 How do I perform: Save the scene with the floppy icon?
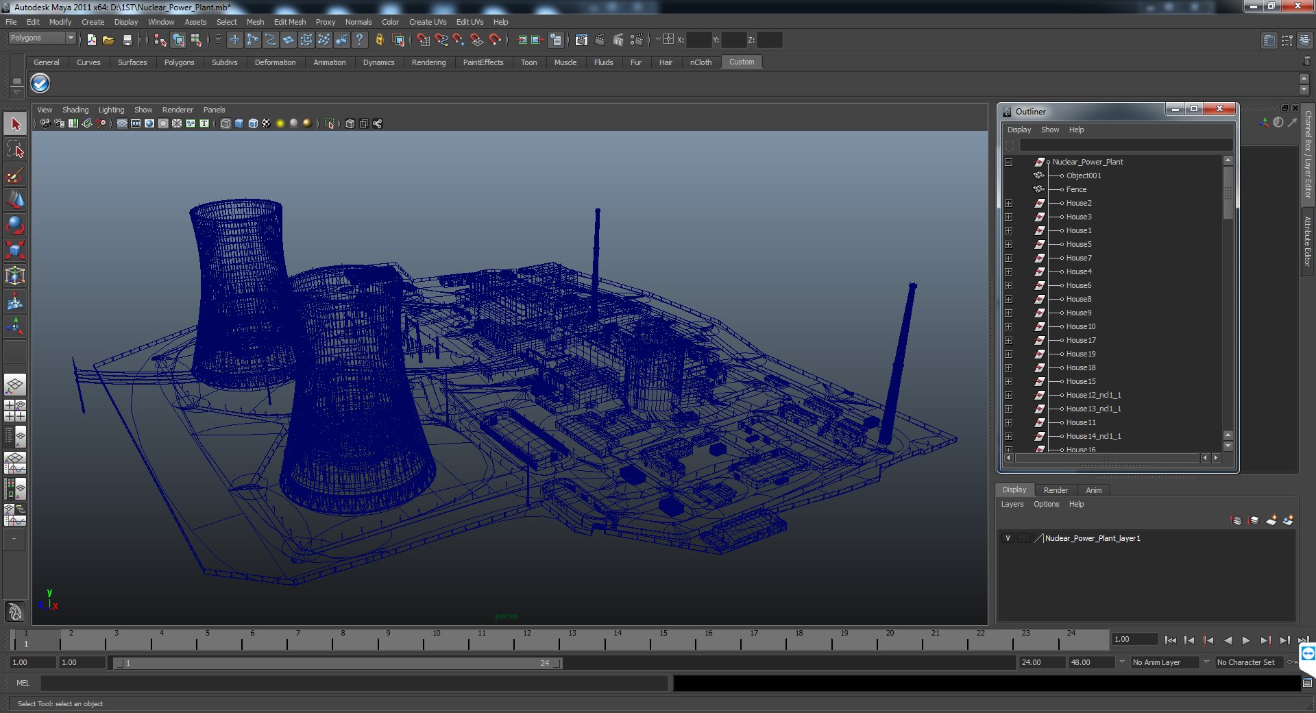127,40
